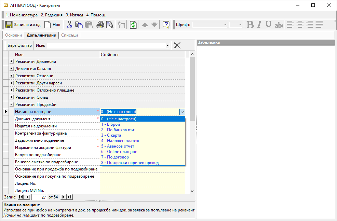Toggle Italic formatting

[x=259, y=25]
